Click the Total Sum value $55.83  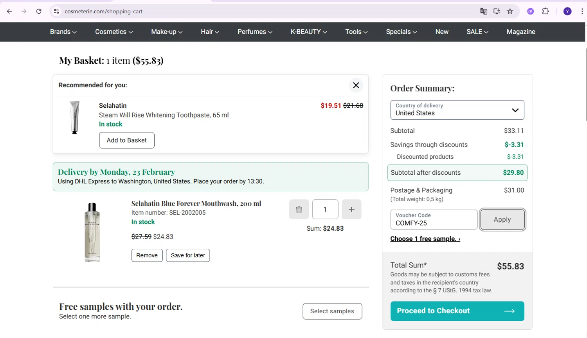point(510,266)
